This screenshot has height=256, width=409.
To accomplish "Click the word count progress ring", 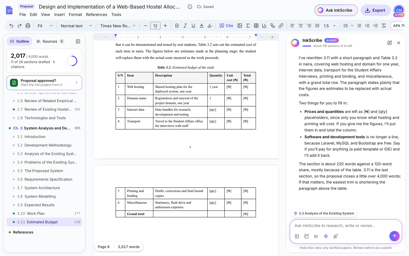I will (x=72, y=61).
